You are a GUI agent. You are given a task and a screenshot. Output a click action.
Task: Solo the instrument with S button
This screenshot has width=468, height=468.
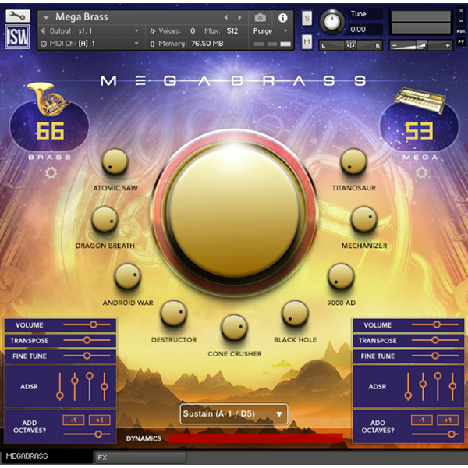307,18
